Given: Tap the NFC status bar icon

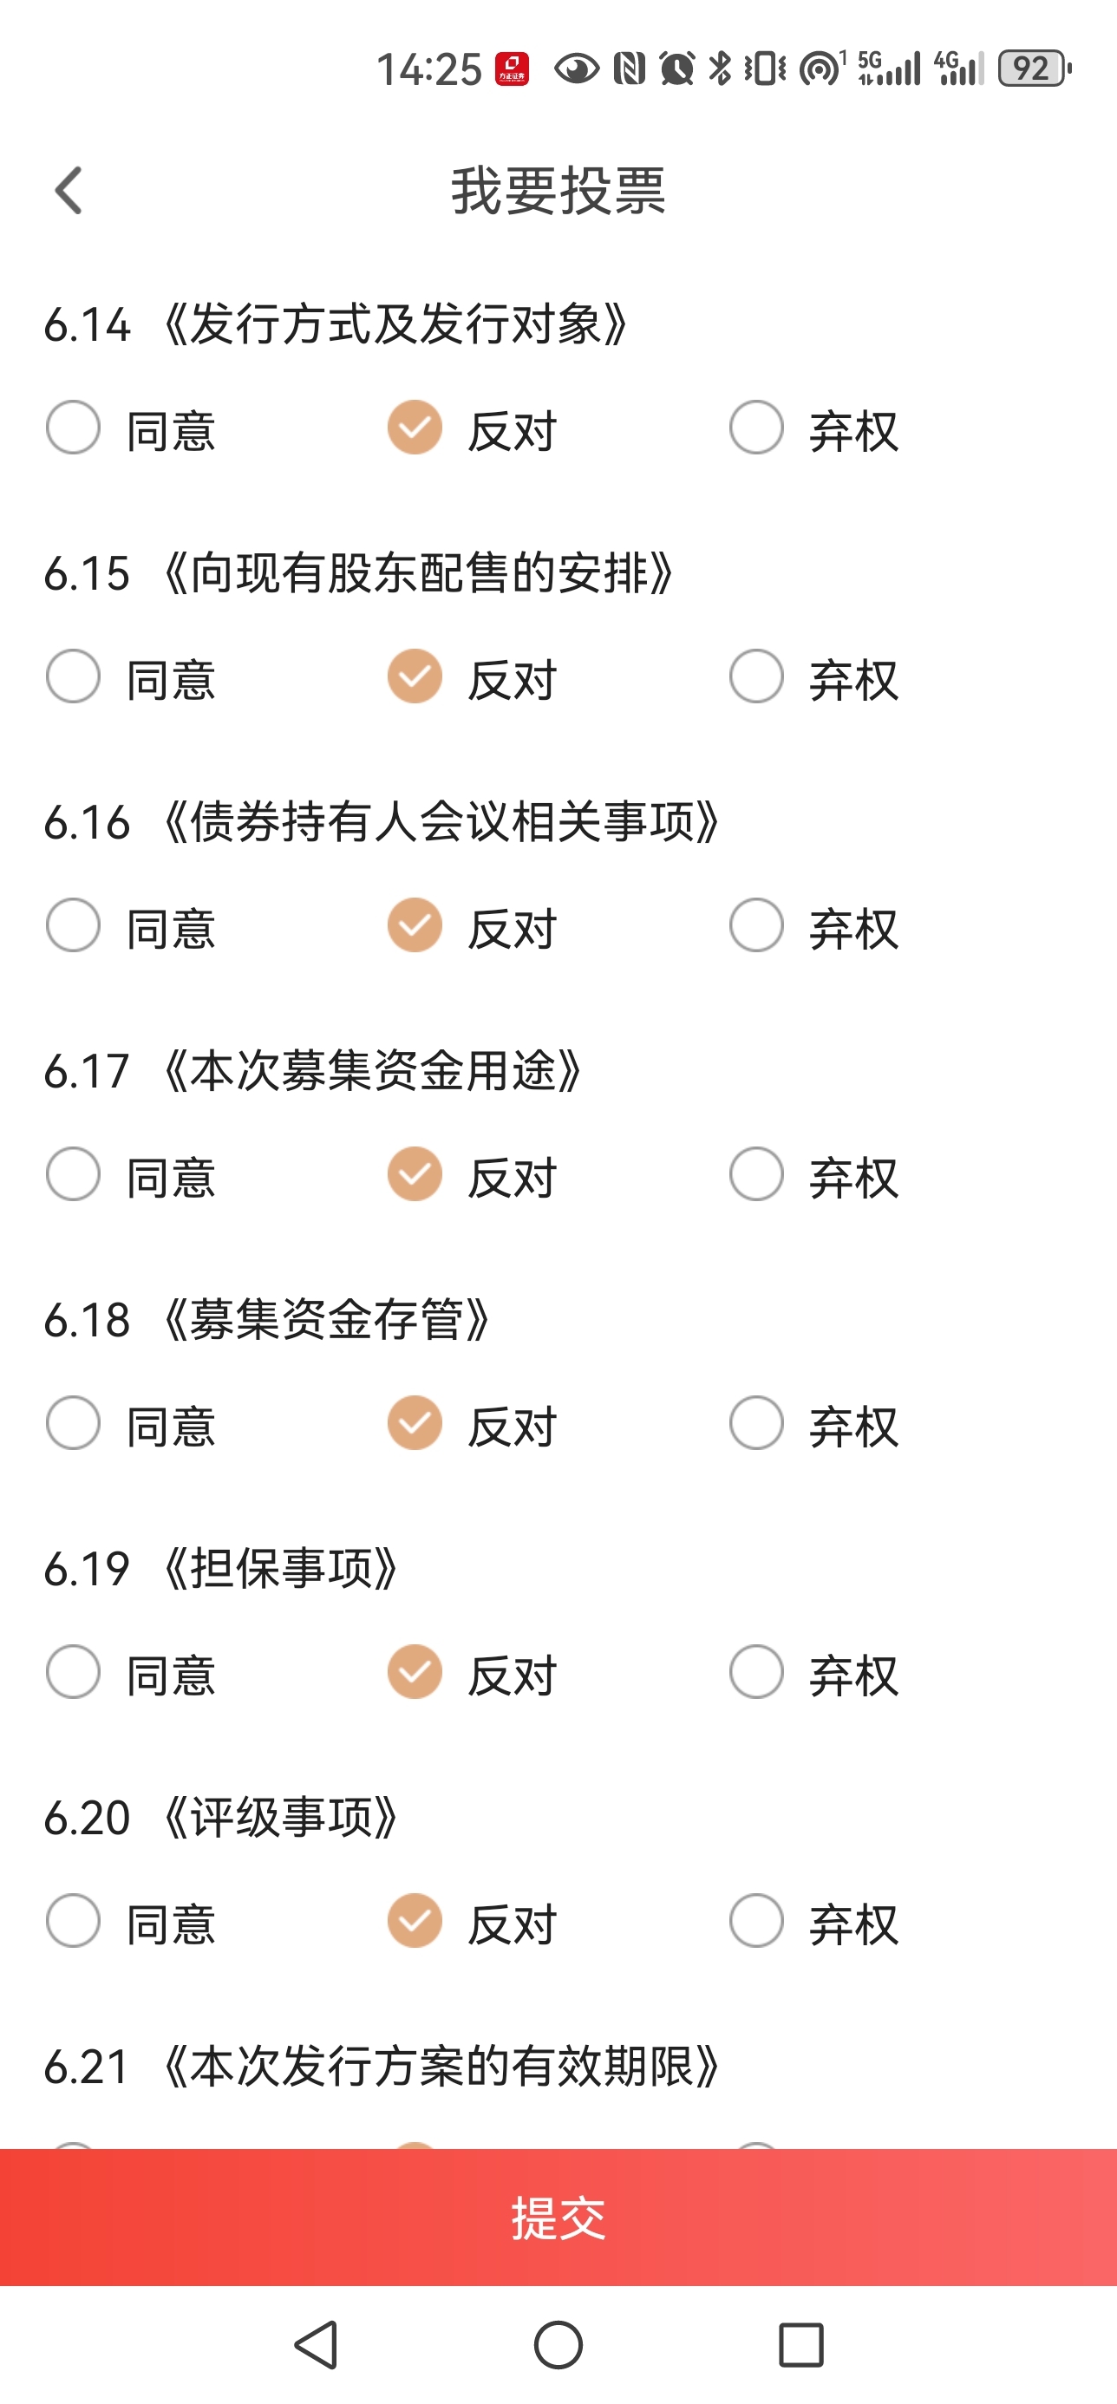Looking at the screenshot, I should click(629, 69).
